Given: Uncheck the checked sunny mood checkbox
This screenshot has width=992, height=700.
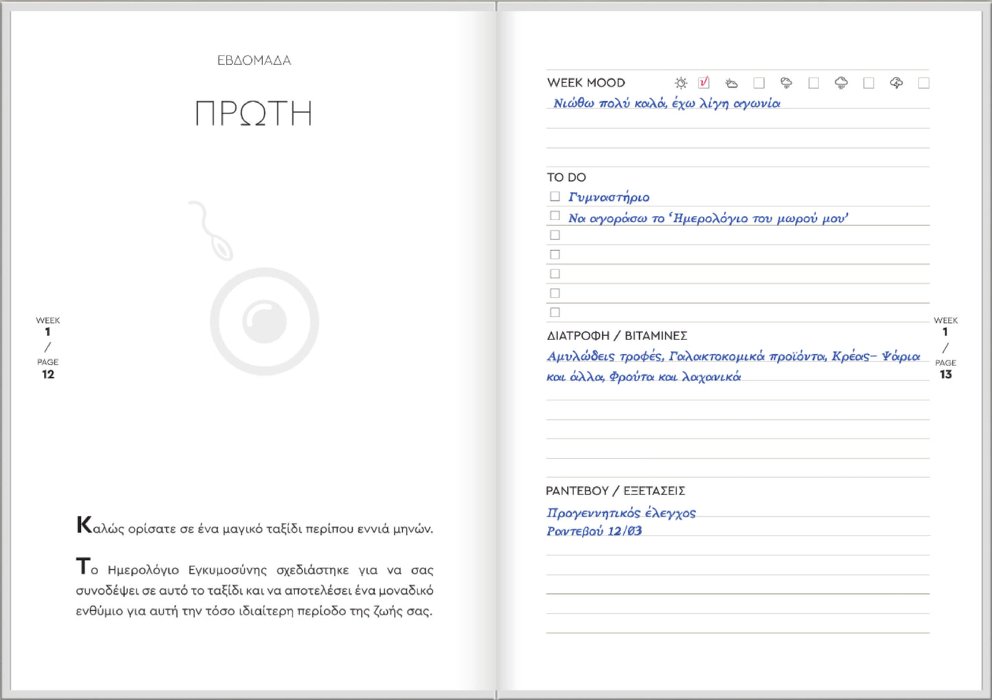Looking at the screenshot, I should 704,83.
